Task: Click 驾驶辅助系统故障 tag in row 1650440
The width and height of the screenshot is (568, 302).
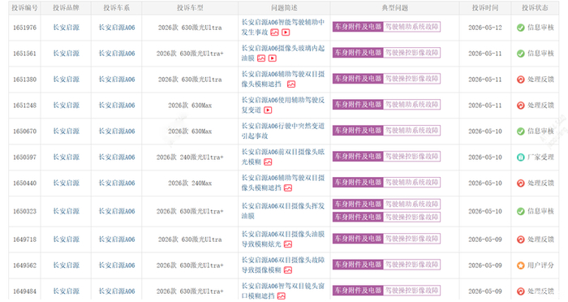Action: (x=412, y=183)
